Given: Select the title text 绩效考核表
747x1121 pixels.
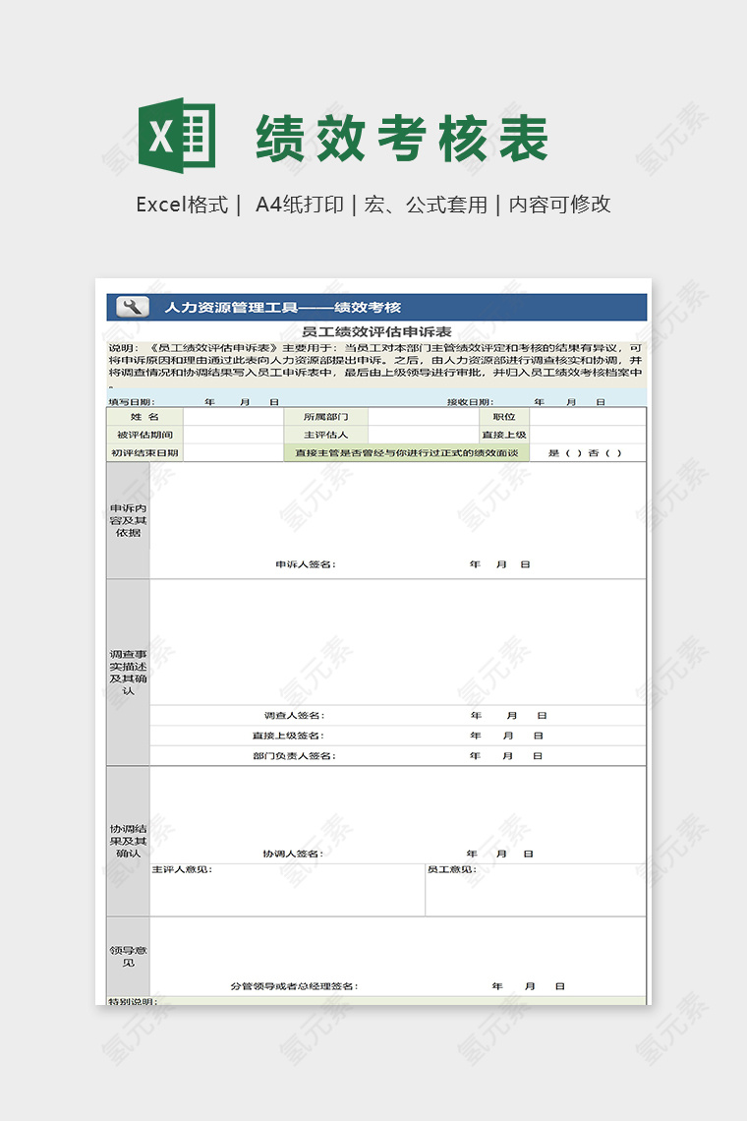Looking at the screenshot, I should pos(402,139).
